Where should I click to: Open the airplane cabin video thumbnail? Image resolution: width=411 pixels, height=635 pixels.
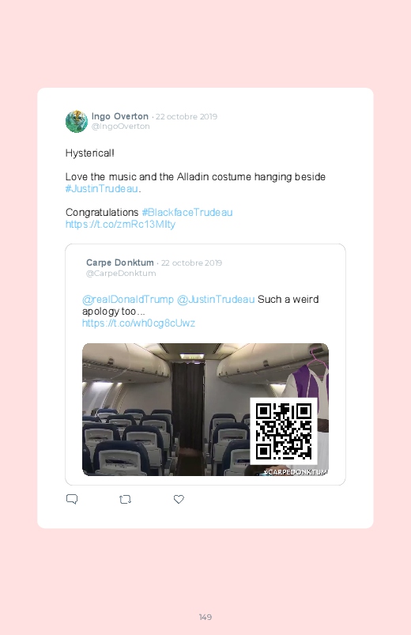pyautogui.click(x=205, y=410)
